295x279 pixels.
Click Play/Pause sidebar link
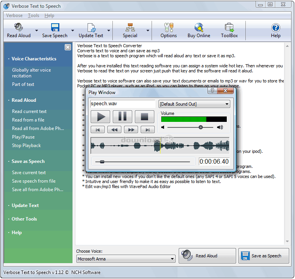pyautogui.click(x=23, y=137)
